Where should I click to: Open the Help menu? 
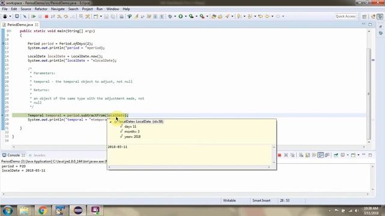pyautogui.click(x=126, y=9)
